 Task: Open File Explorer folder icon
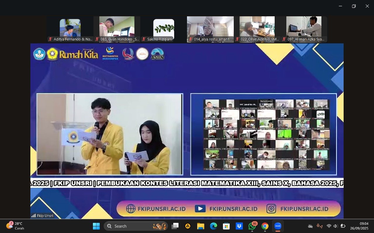coord(200,226)
